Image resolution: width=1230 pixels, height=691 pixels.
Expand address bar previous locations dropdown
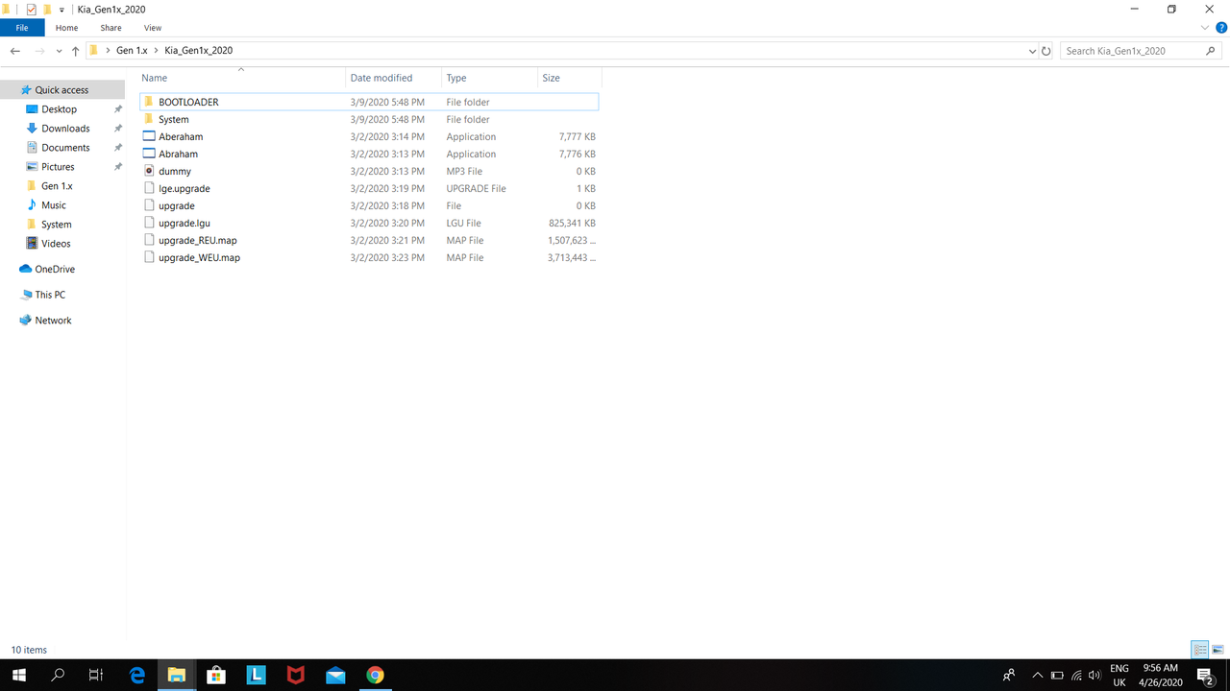click(1032, 51)
